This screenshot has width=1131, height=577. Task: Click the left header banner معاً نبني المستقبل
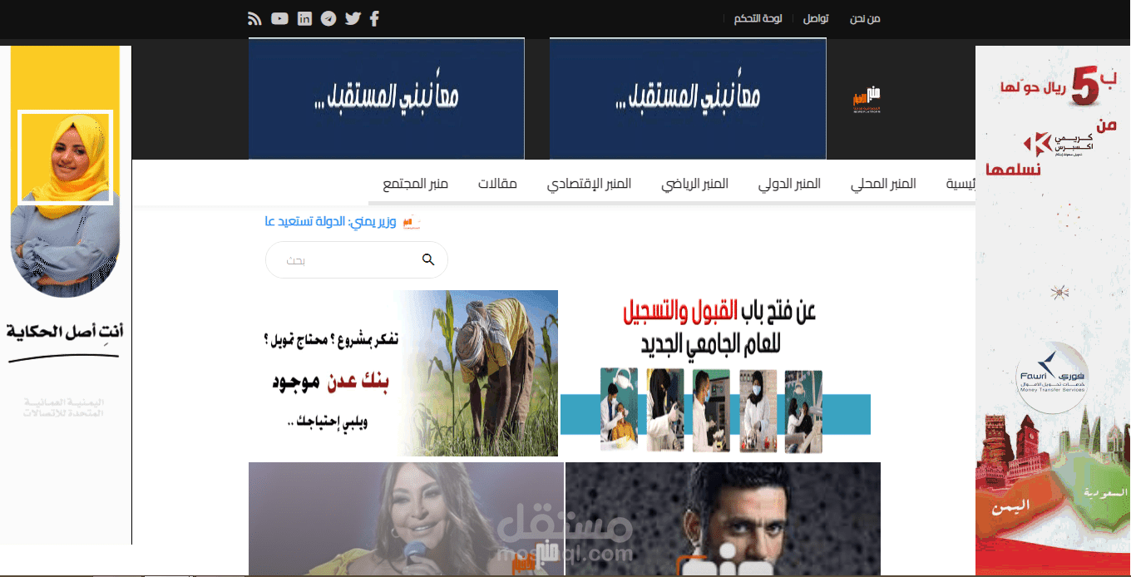tap(386, 98)
